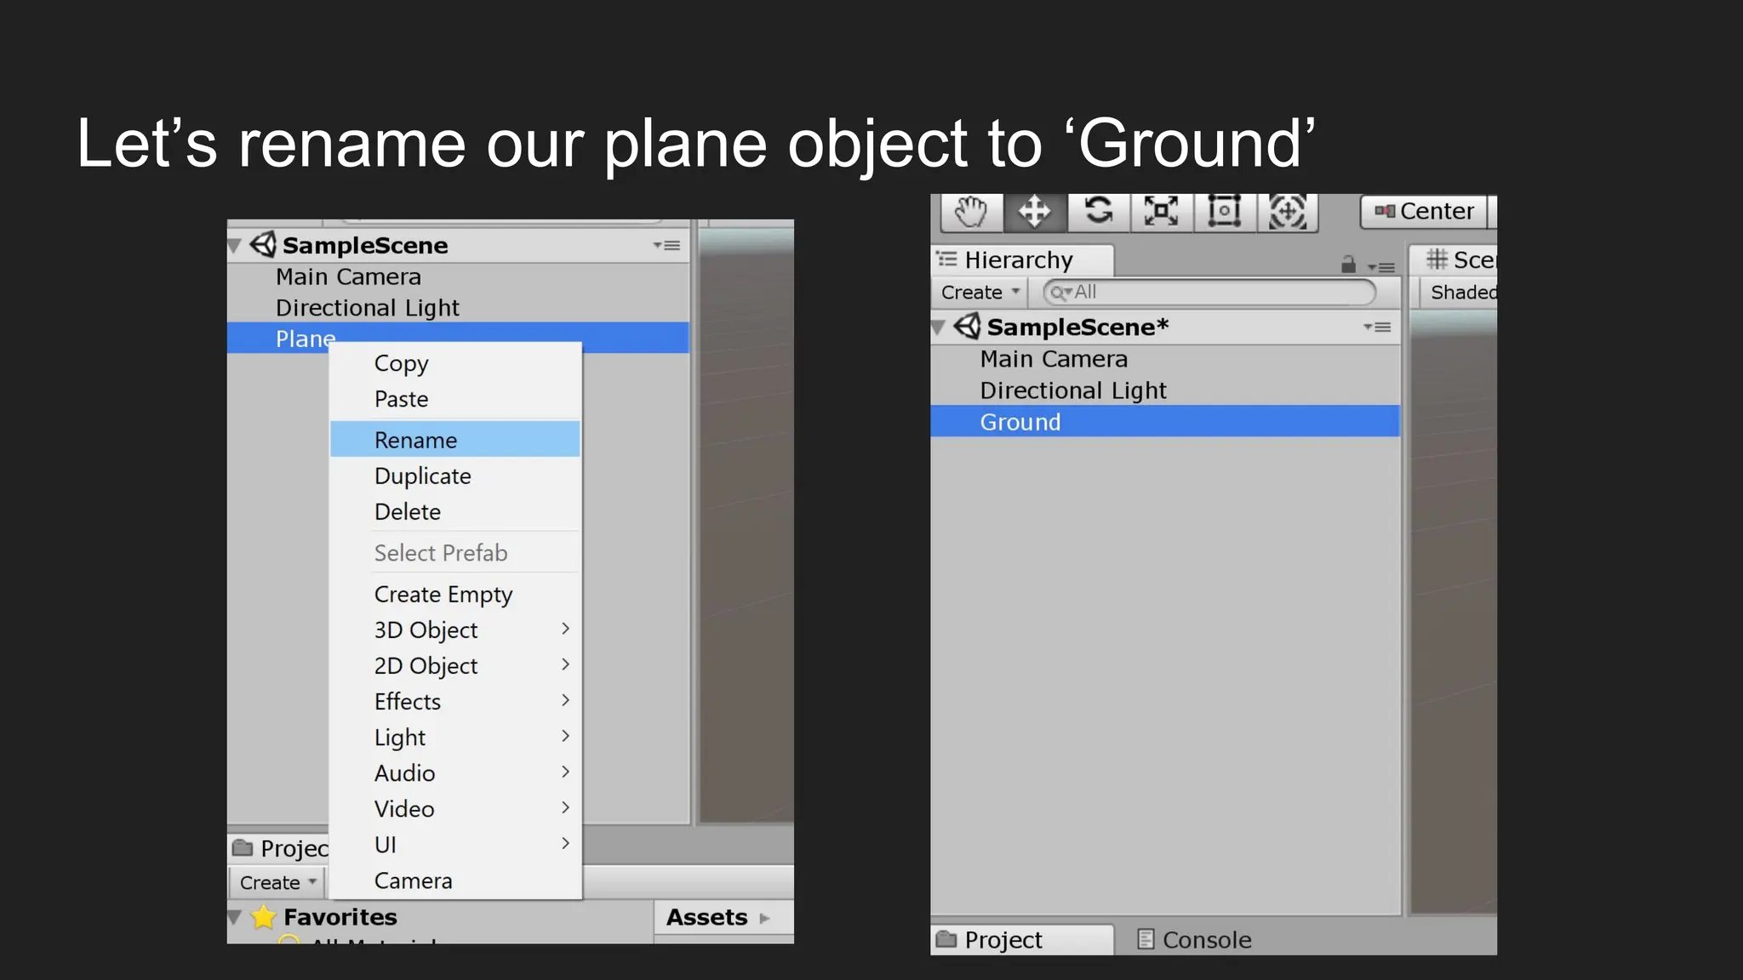The height and width of the screenshot is (980, 1743).
Task: Select the Rect Transform tool
Action: 1224,212
